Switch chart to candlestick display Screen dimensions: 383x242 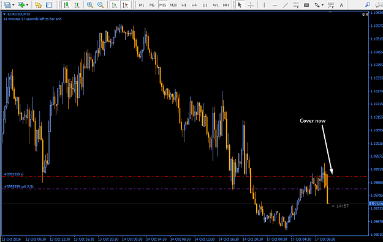click(x=66, y=5)
